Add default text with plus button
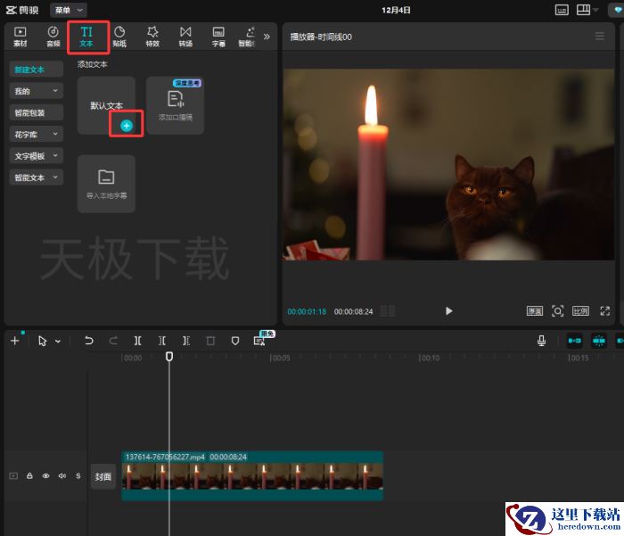 point(127,126)
